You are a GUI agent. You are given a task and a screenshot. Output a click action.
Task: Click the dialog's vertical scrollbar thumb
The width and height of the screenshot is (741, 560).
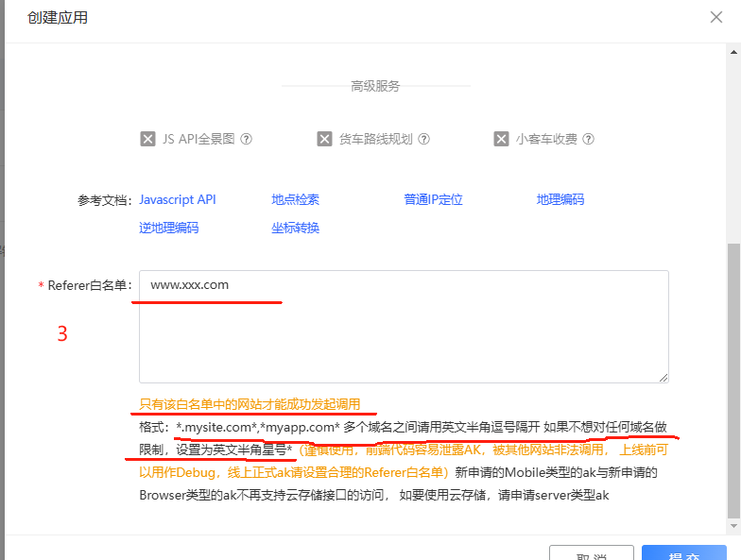click(733, 378)
